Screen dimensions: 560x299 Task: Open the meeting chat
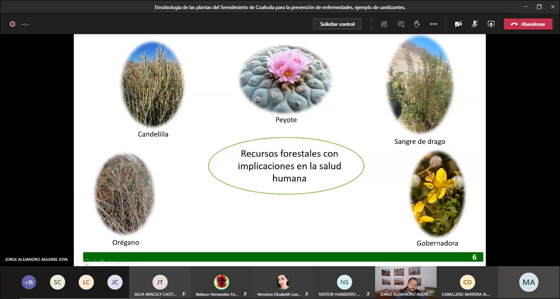click(x=401, y=24)
